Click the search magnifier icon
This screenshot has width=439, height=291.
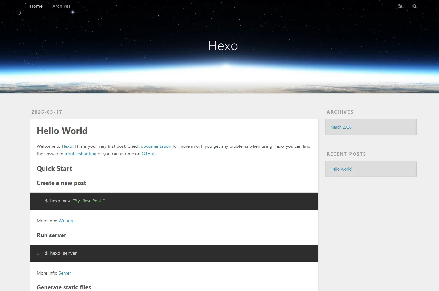[x=414, y=6]
